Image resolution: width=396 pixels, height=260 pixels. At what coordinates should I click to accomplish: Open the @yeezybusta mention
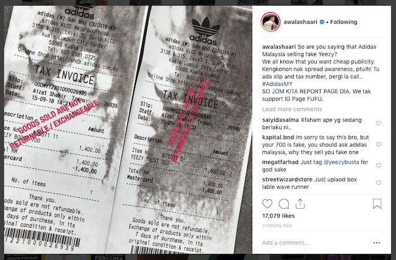point(341,162)
